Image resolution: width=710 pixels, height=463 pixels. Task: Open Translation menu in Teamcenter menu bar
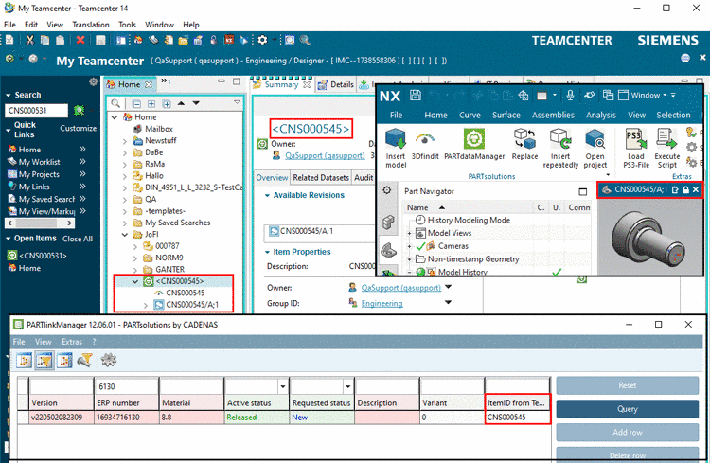click(91, 25)
